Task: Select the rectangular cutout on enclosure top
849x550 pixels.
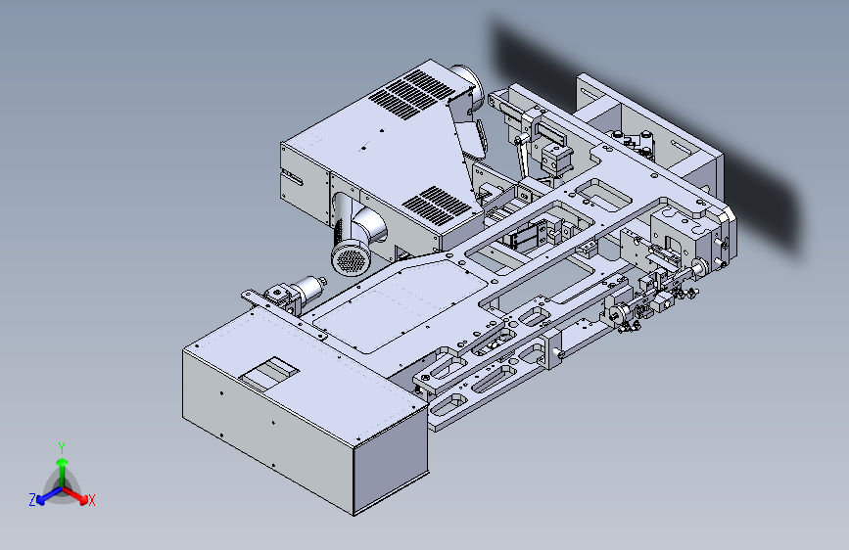Action: point(269,374)
